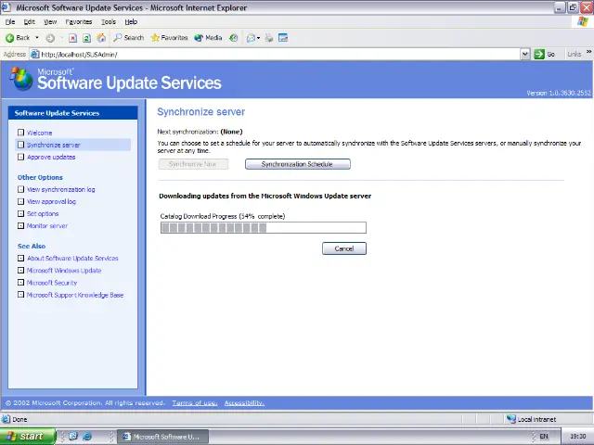
Task: Open the Welcome page link
Action: pyautogui.click(x=39, y=133)
